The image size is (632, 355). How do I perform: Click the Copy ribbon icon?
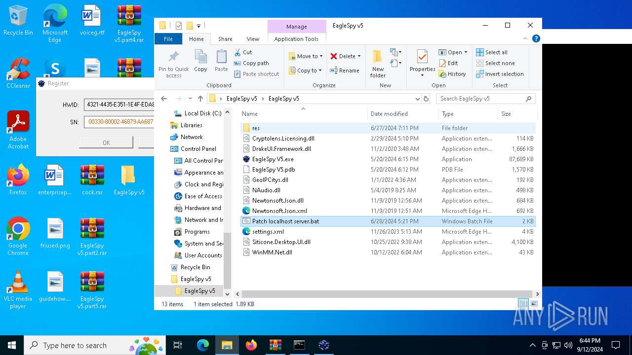tap(200, 61)
